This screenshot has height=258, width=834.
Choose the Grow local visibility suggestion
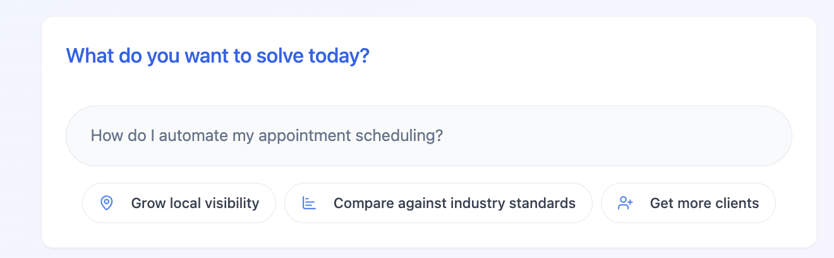click(x=179, y=203)
